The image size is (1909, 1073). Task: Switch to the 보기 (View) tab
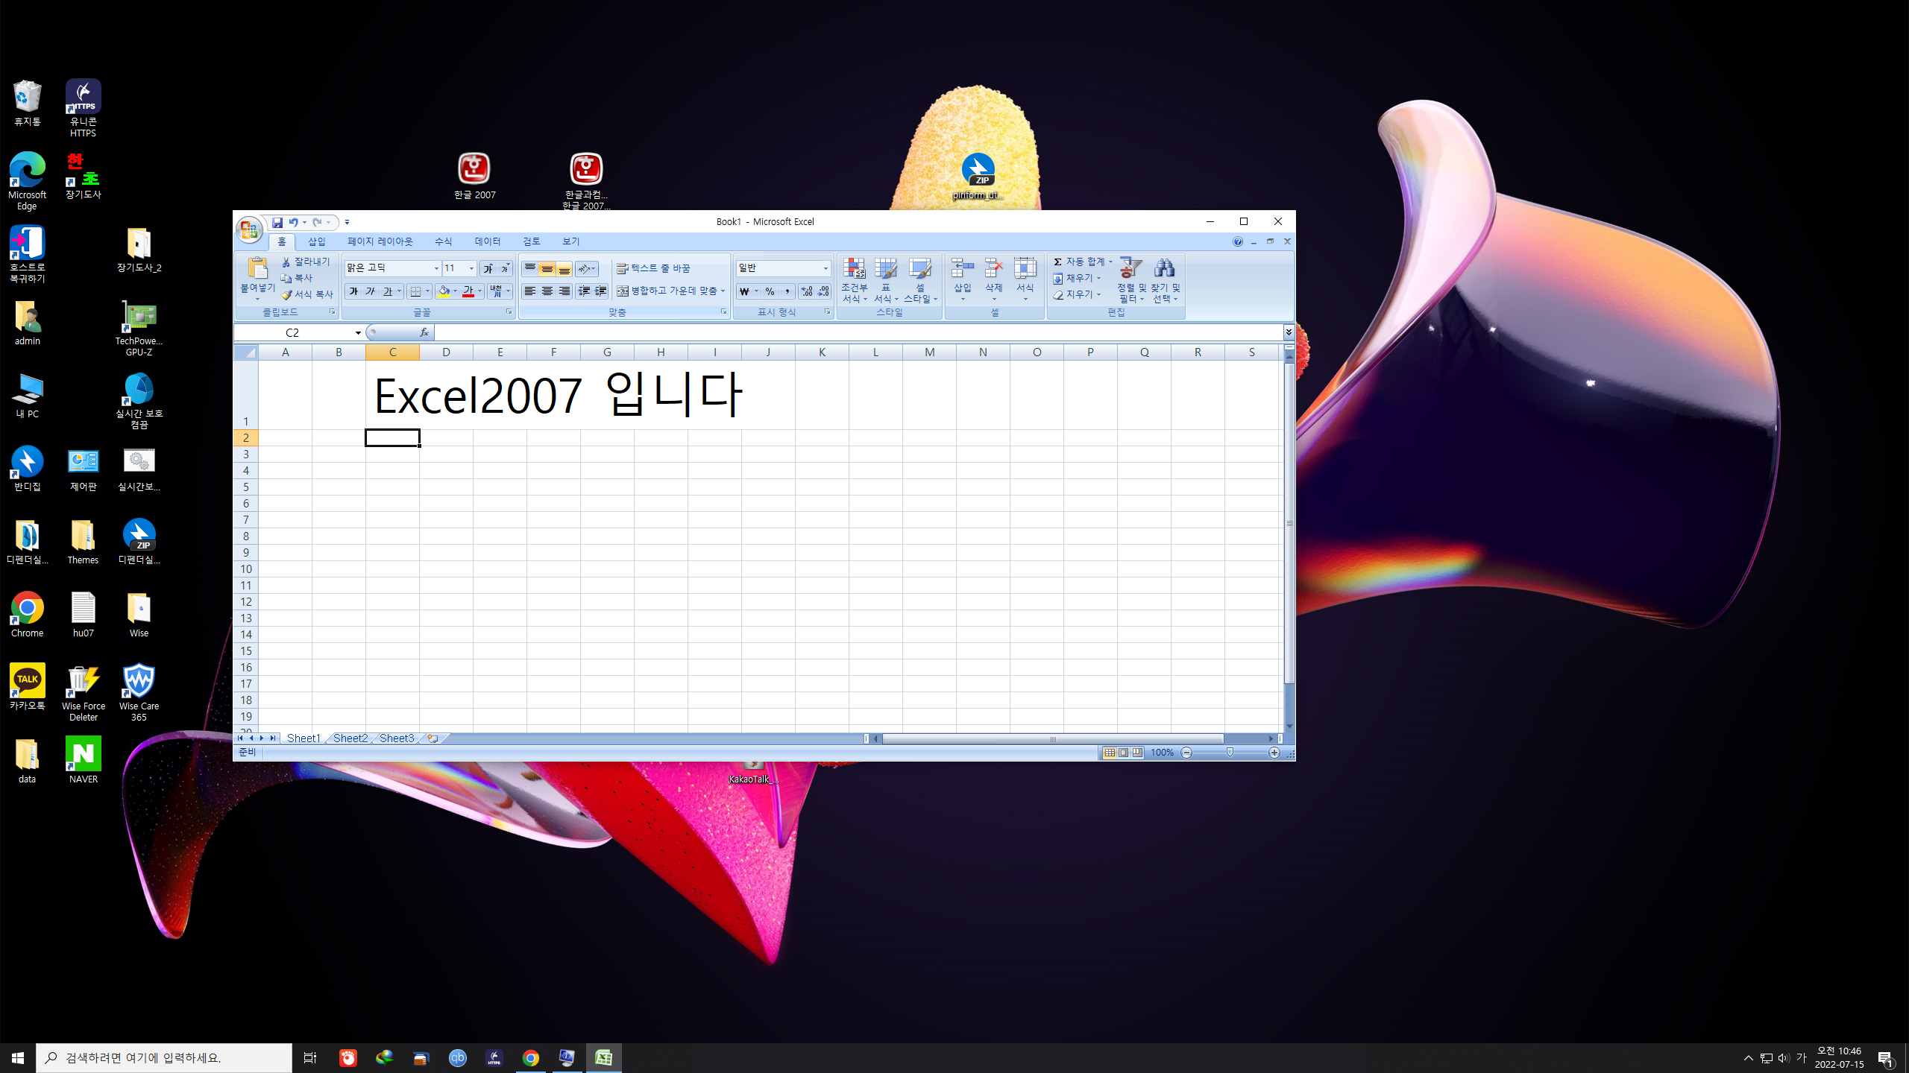(570, 241)
